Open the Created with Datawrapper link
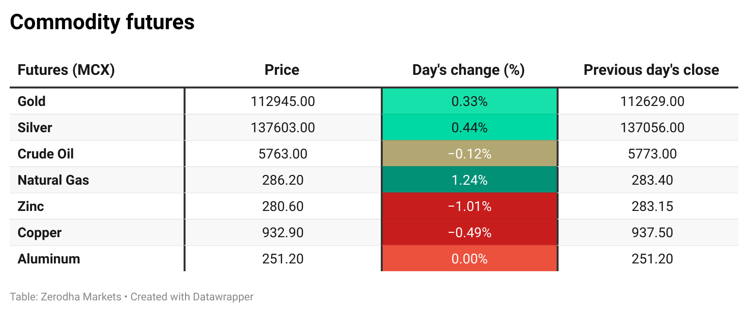The width and height of the screenshot is (748, 313). pyautogui.click(x=192, y=296)
